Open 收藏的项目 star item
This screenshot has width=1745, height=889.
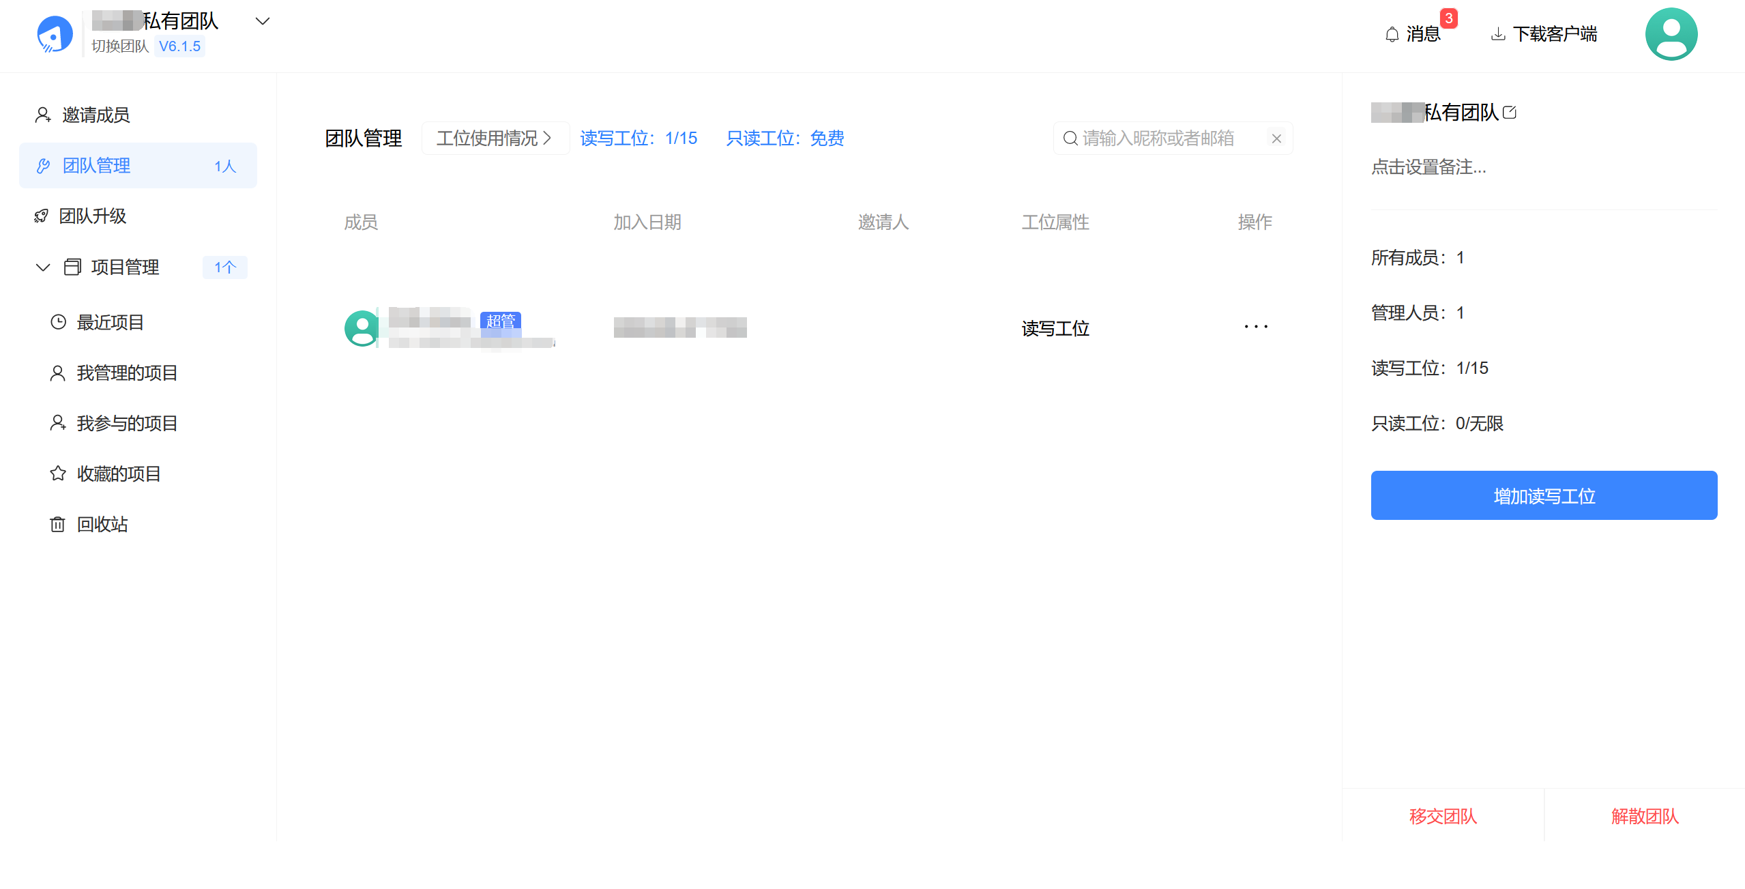point(118,473)
